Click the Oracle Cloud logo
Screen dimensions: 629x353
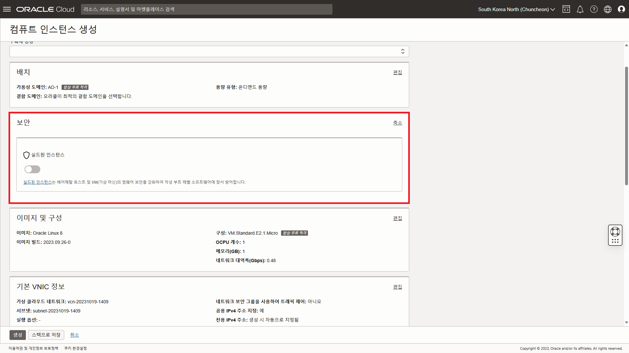click(45, 9)
